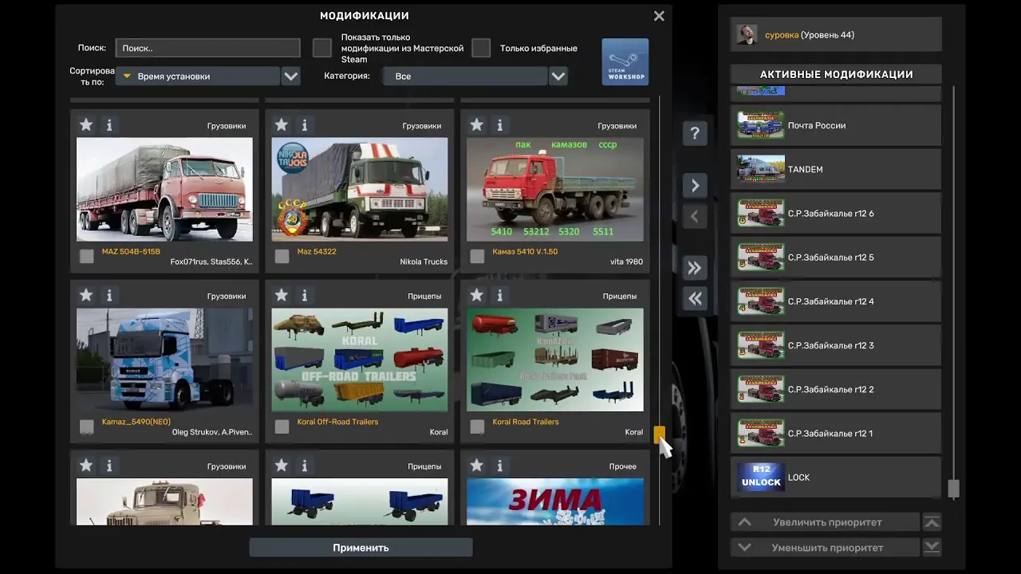This screenshot has width=1021, height=574.
Task: Open info for ЗИМА winter mod
Action: (499, 466)
